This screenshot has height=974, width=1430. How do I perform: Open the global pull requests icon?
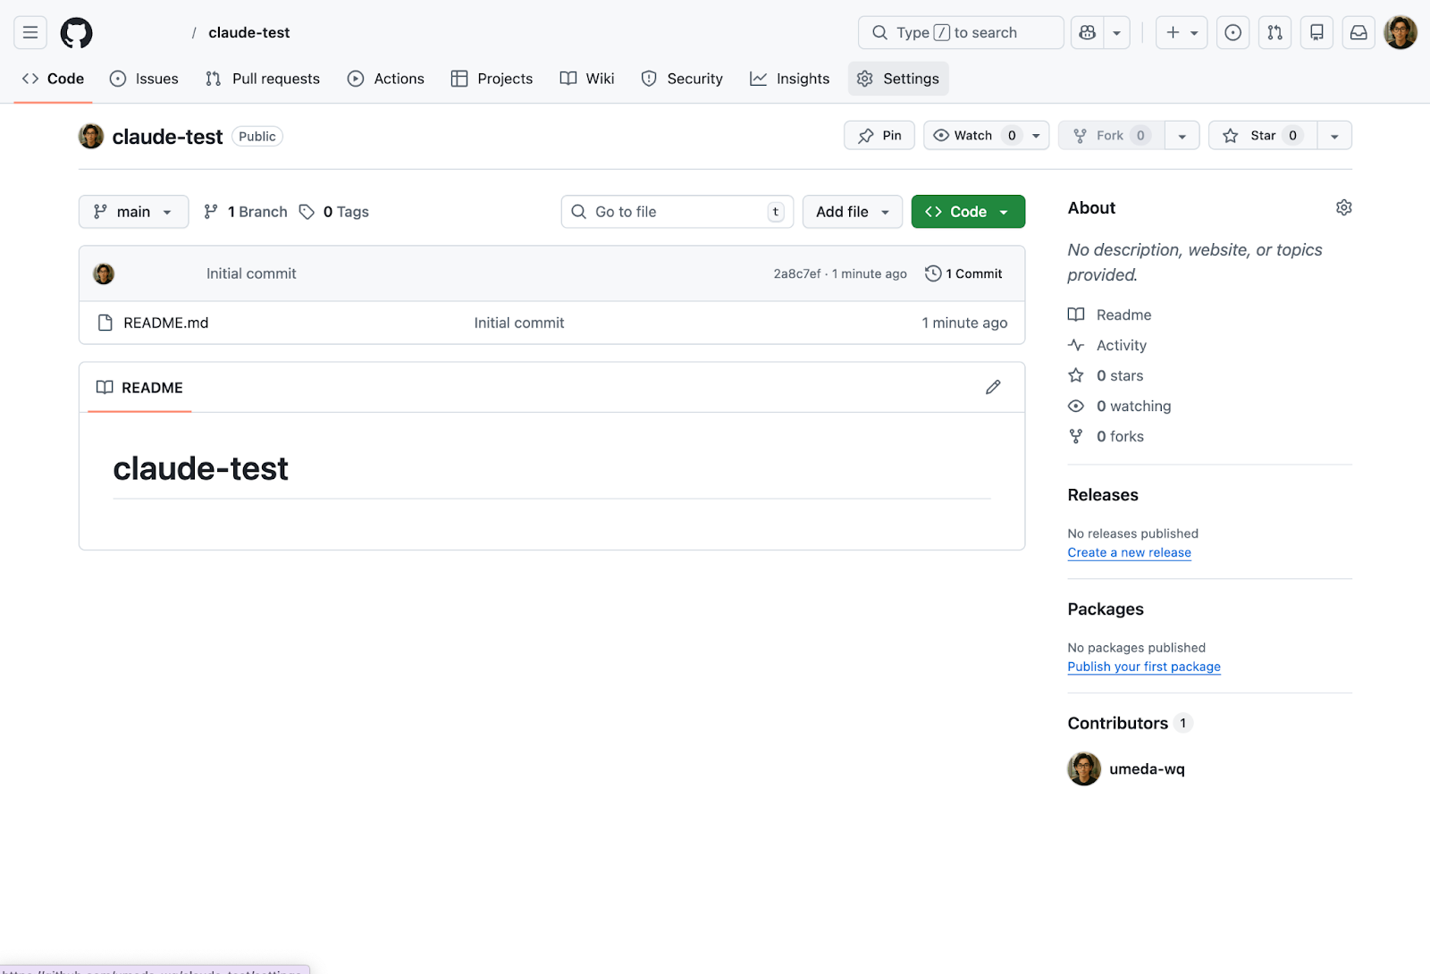pyautogui.click(x=1274, y=33)
